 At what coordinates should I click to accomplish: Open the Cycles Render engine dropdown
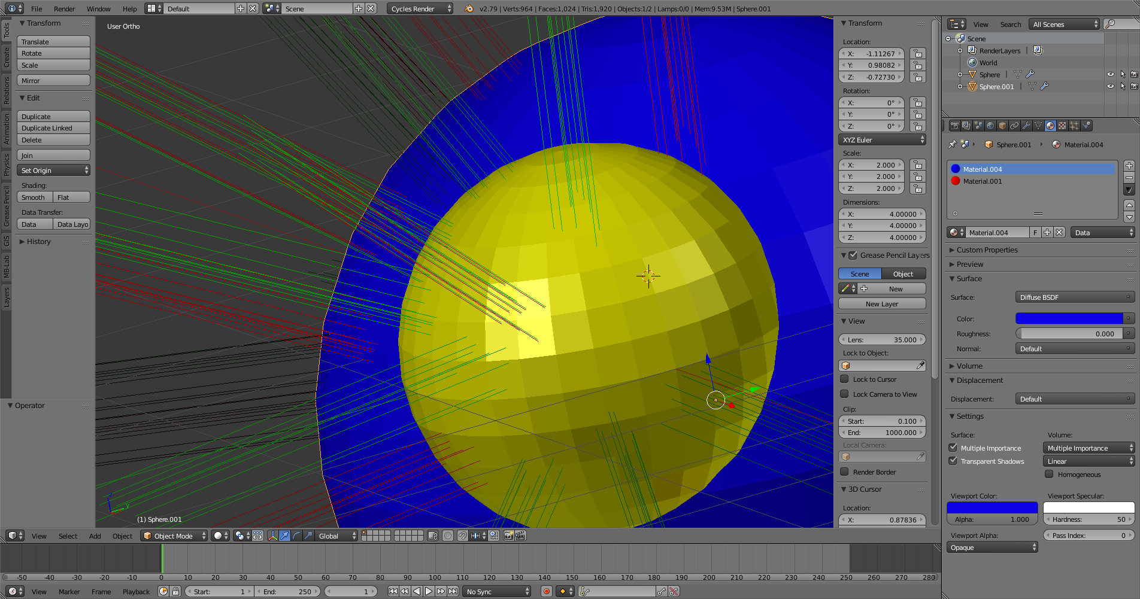tap(420, 8)
